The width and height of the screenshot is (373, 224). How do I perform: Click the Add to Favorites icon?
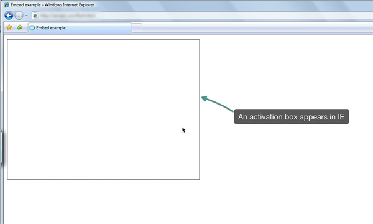tap(20, 27)
